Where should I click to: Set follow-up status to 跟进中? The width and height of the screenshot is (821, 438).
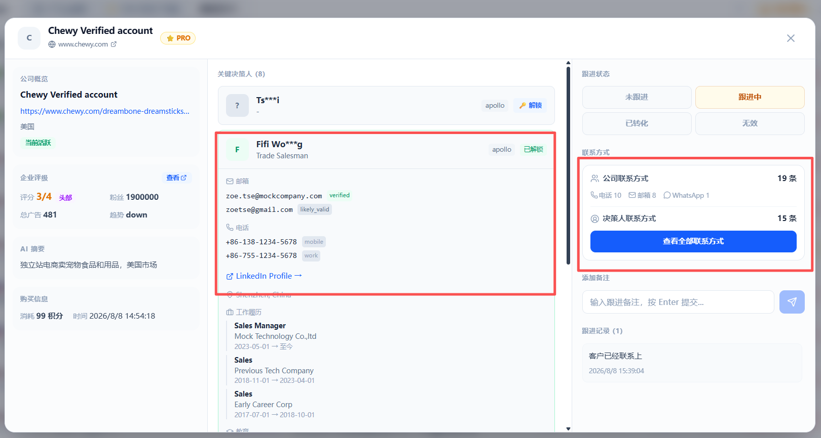coord(750,97)
